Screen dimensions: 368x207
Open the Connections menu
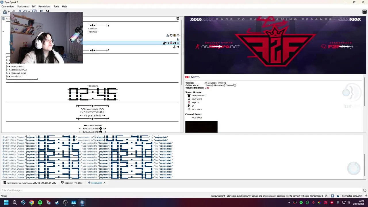(8, 6)
